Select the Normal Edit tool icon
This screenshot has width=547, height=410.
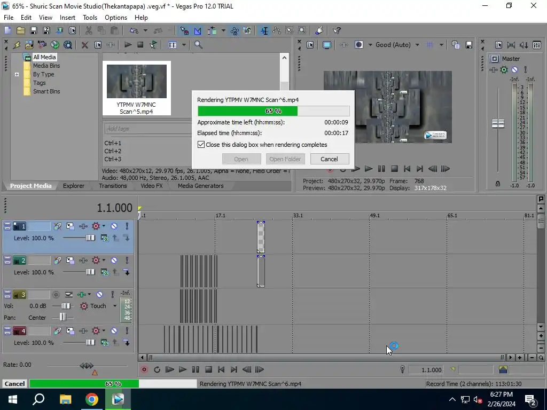tap(264, 30)
